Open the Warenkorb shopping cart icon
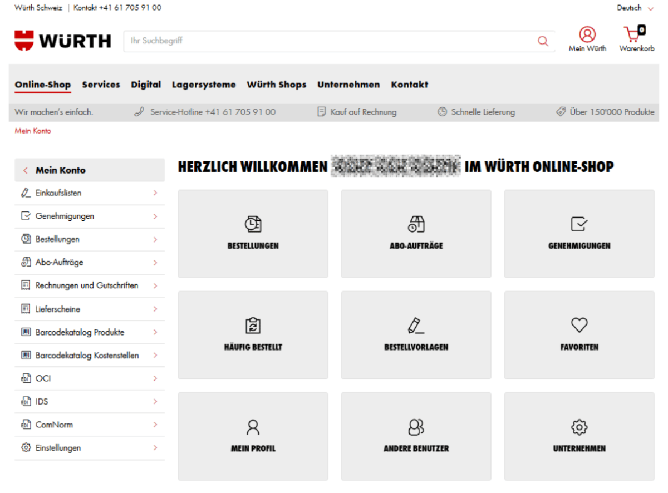Viewport: 668px width, 493px height. [634, 34]
